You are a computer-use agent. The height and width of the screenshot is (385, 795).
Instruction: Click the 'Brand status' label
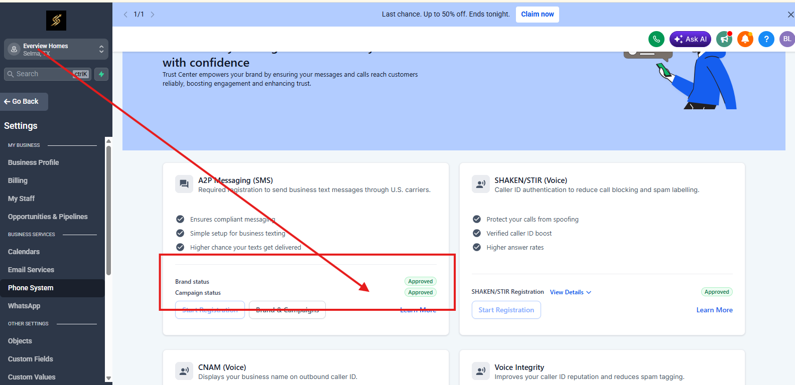[x=192, y=282]
